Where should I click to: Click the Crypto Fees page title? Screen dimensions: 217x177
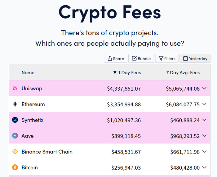(x=110, y=13)
